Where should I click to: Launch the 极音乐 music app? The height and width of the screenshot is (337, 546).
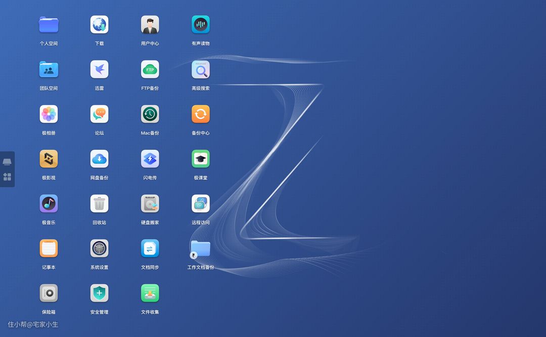[49, 204]
